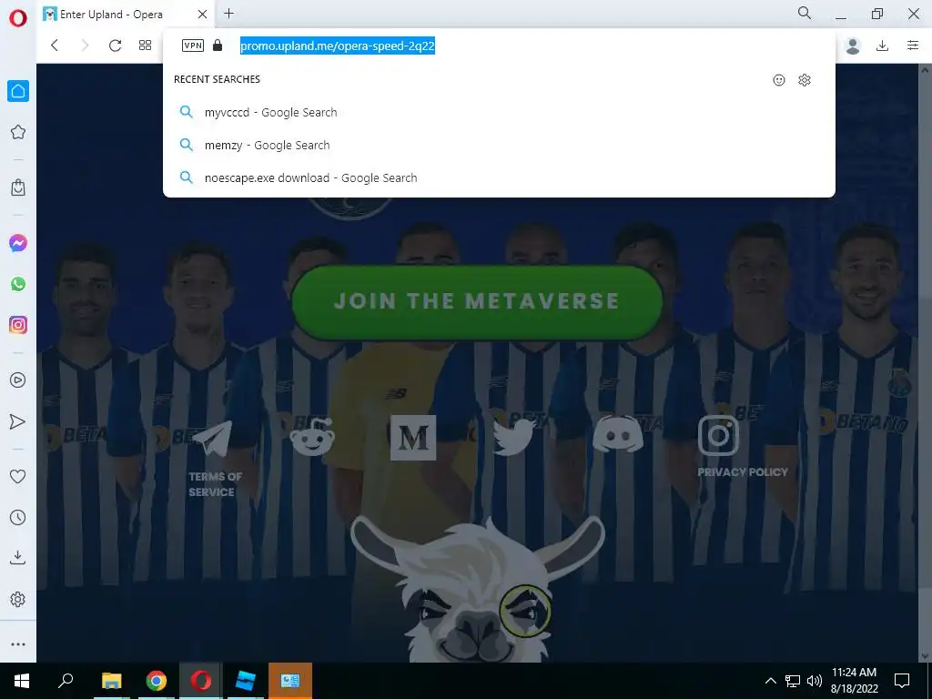Open volume control in tray

[815, 681]
